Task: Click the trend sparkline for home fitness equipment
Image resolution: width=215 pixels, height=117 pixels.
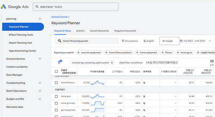Action: point(98,83)
